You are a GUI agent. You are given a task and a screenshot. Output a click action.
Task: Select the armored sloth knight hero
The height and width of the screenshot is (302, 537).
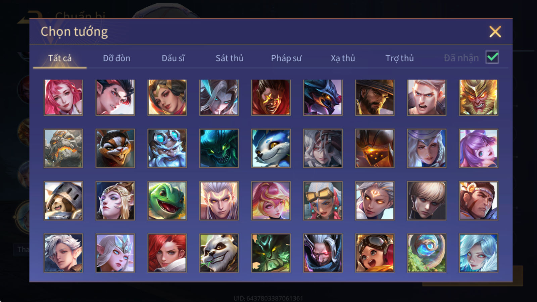(63, 201)
